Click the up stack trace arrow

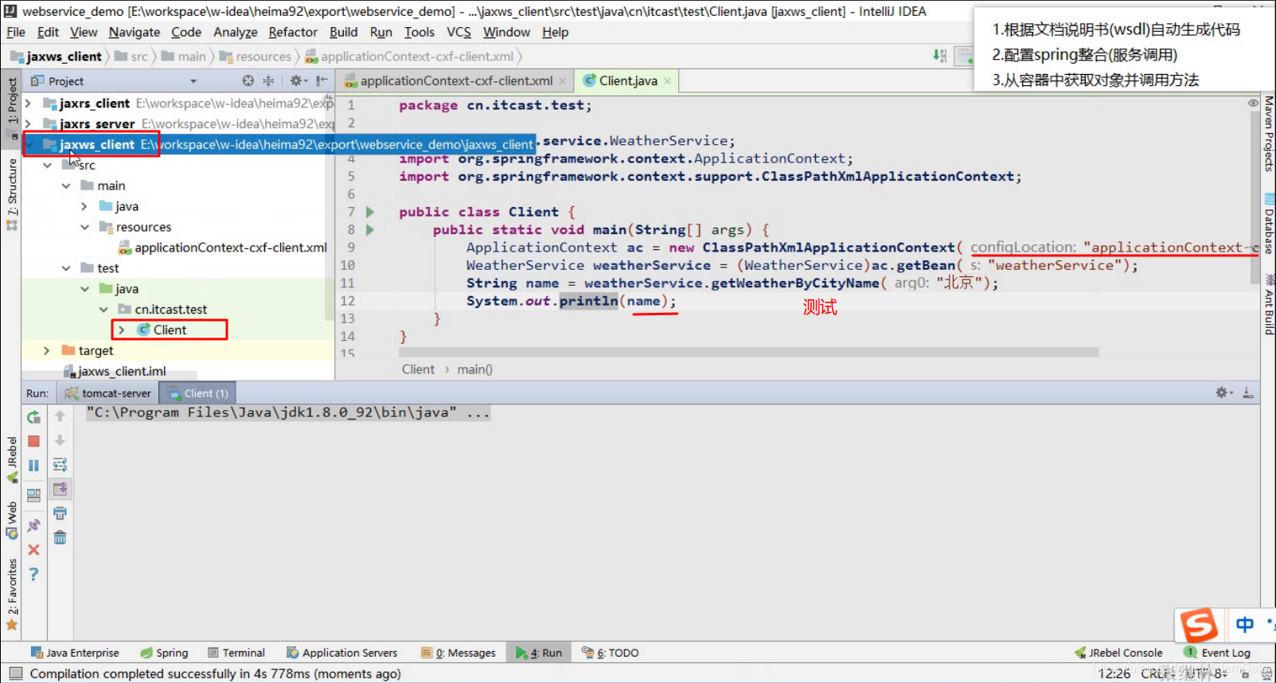60,416
